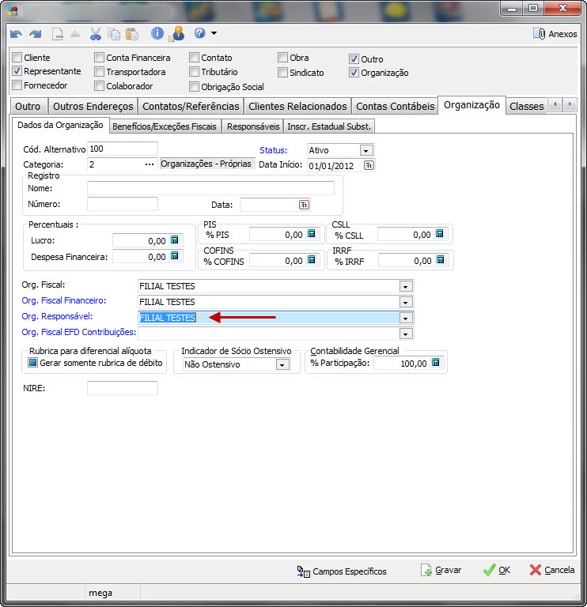The image size is (587, 607).
Task: Expand the Org. Fiscal dropdown
Action: point(406,286)
